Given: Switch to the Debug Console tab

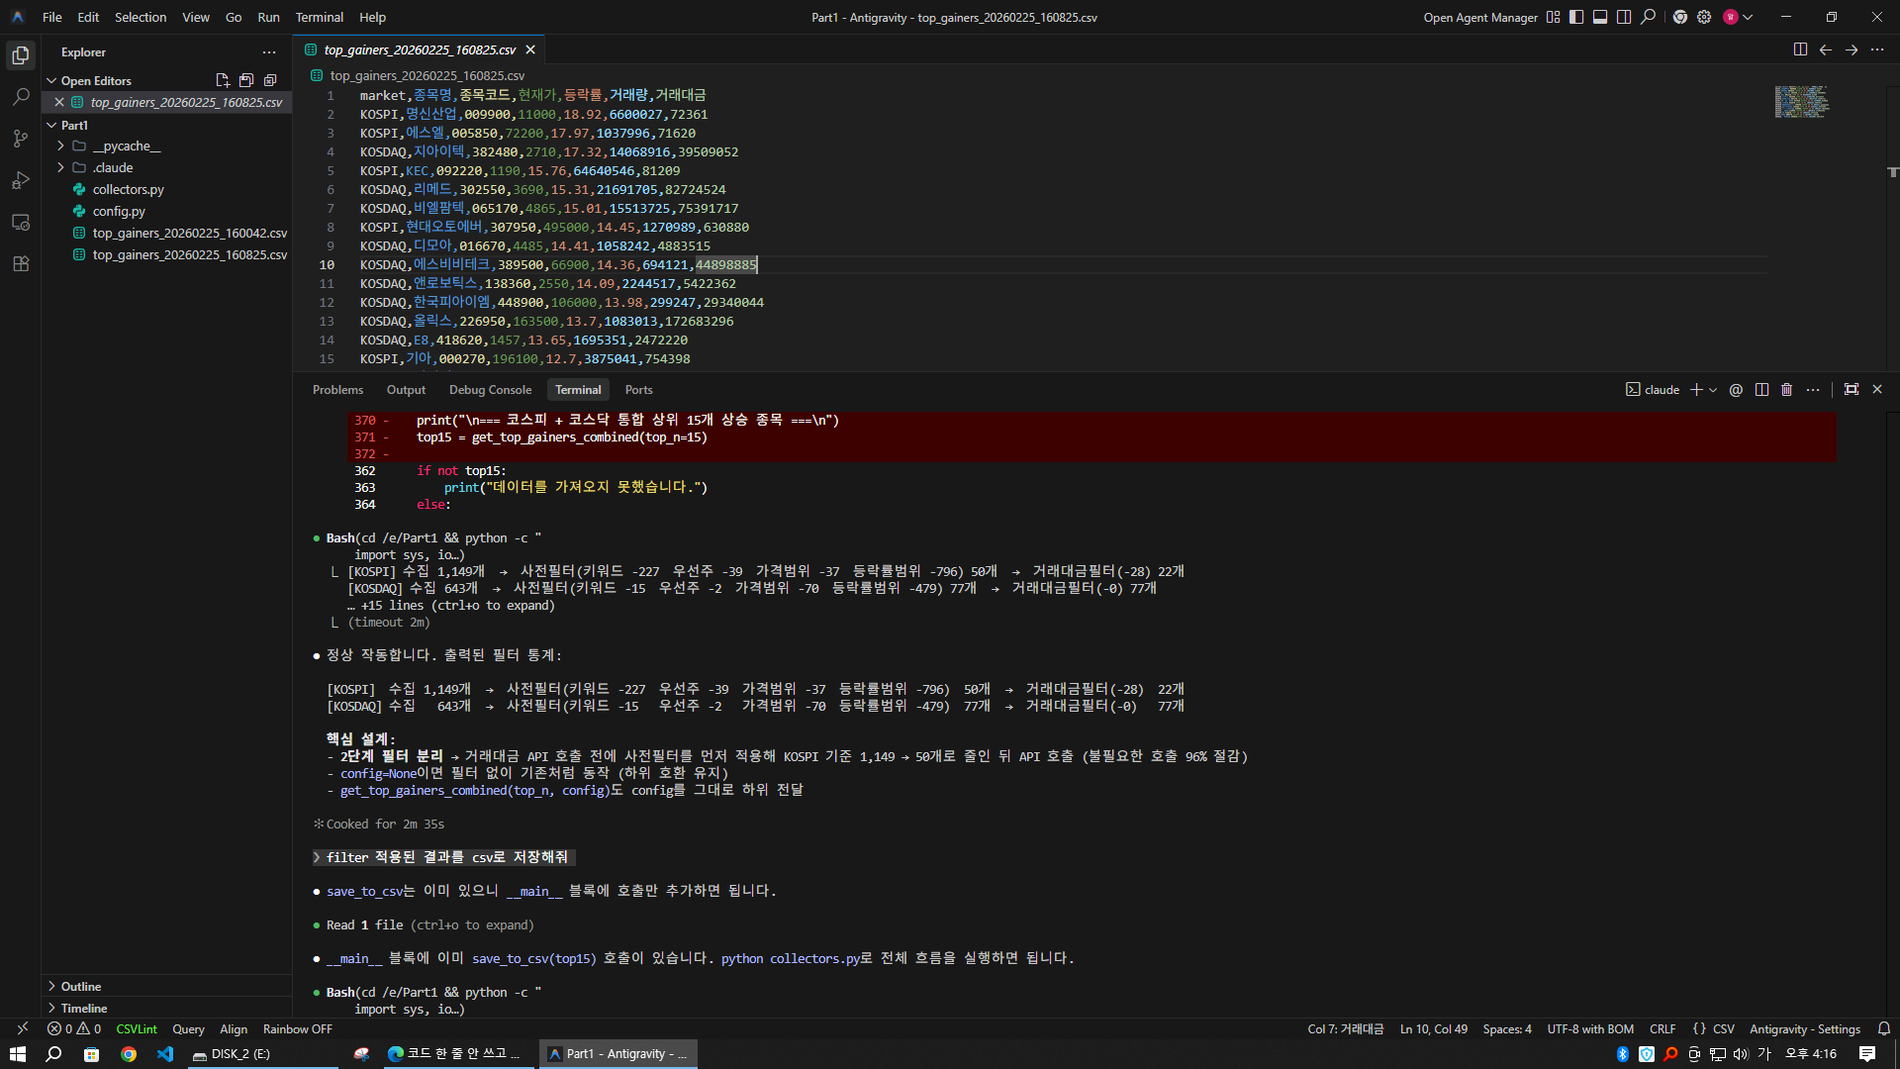Looking at the screenshot, I should [490, 390].
